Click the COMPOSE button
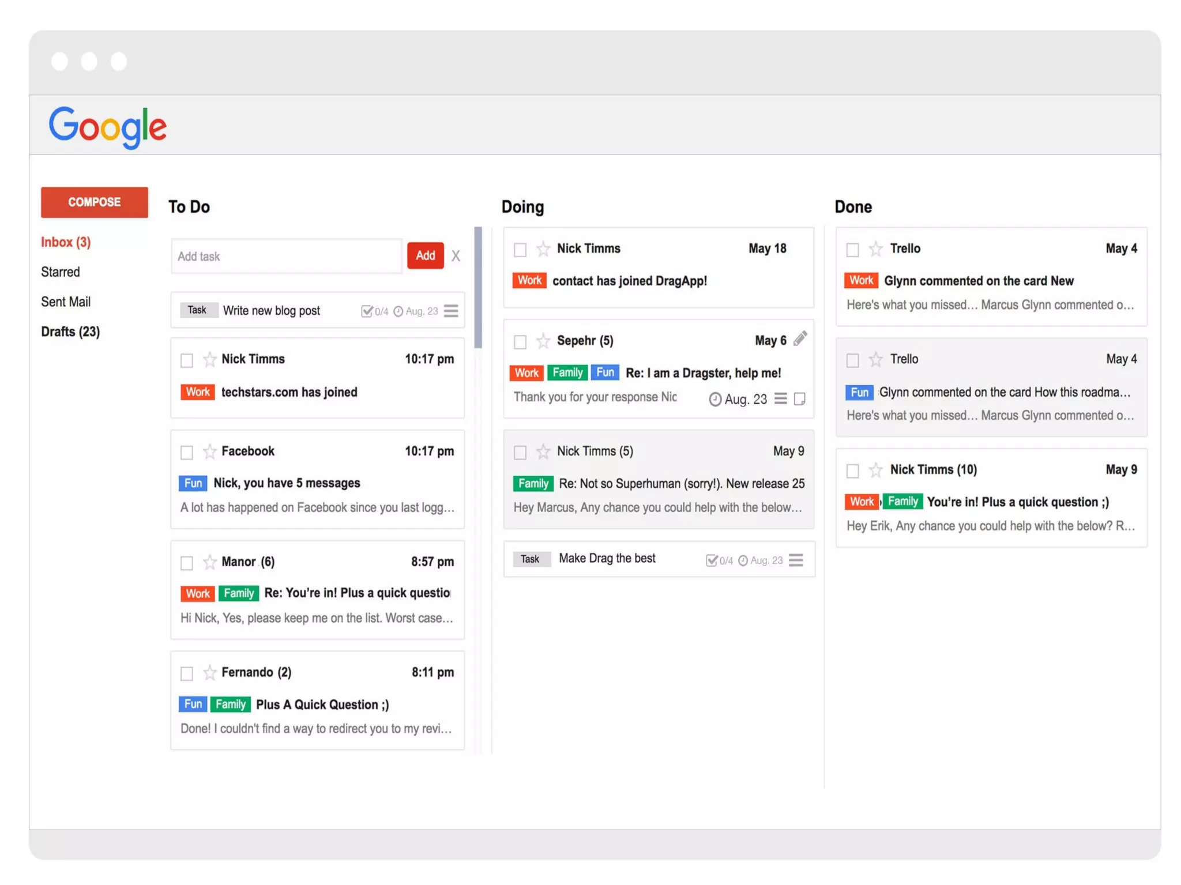Viewport: 1181px width, 885px height. pos(95,202)
